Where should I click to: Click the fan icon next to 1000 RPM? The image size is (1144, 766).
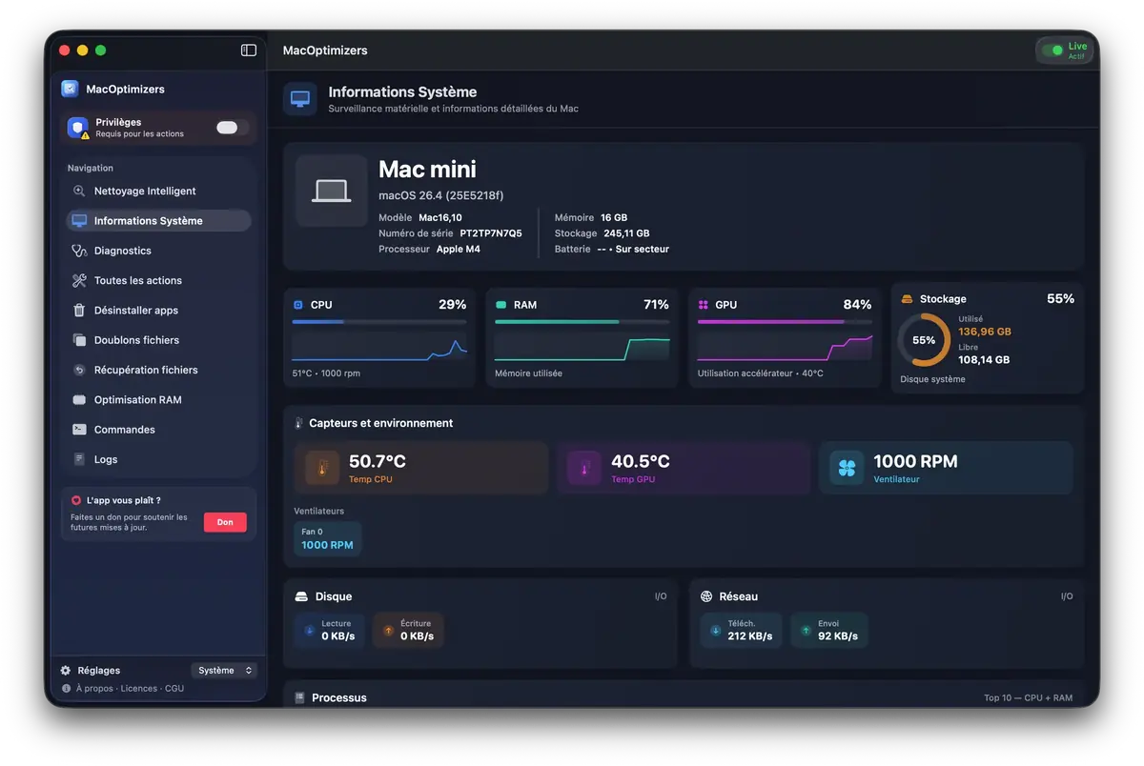[x=848, y=468]
